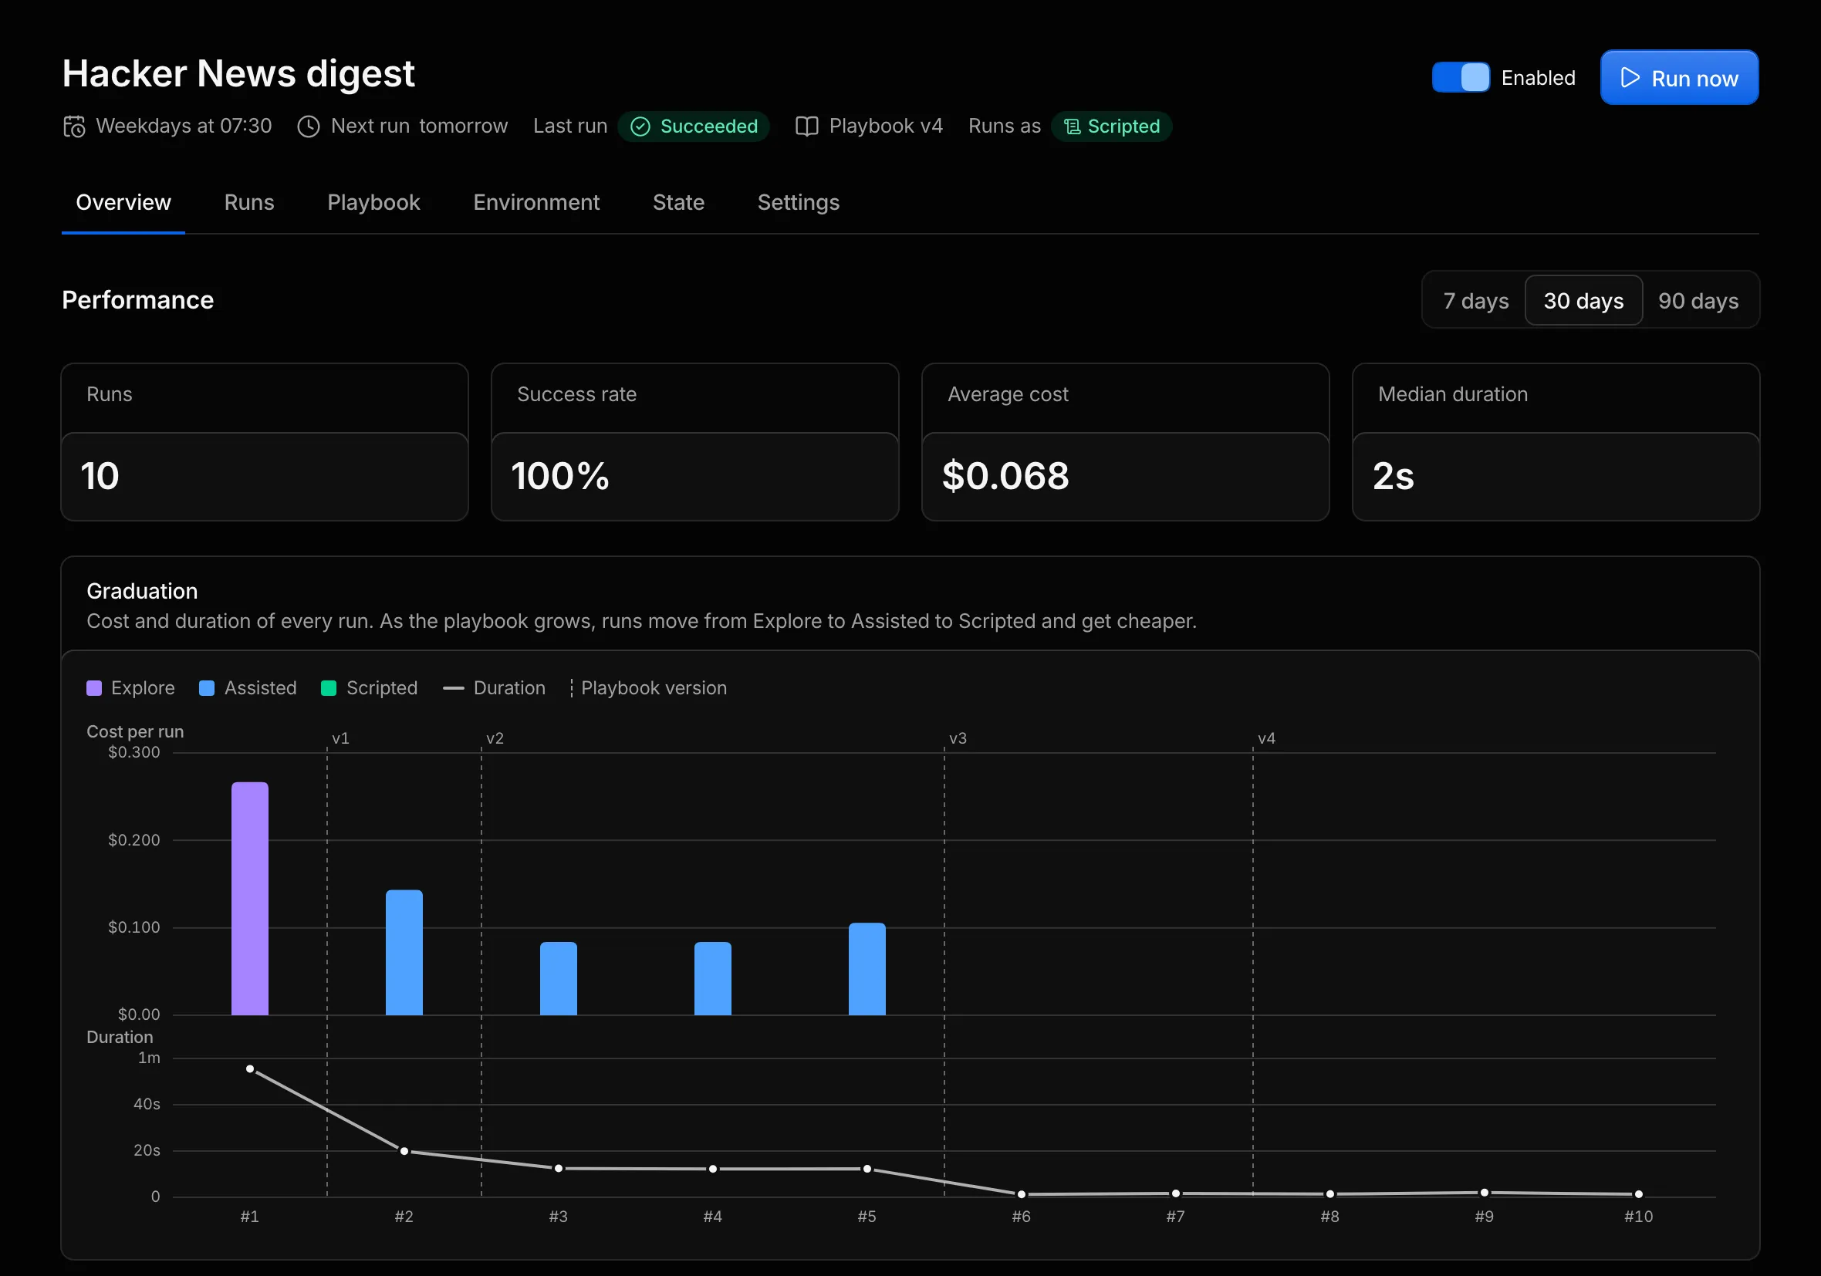Click the Graduation heading

(142, 592)
